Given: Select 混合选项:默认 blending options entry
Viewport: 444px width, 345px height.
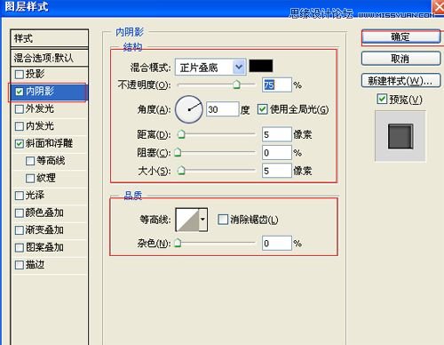Looking at the screenshot, I should pos(50,58).
